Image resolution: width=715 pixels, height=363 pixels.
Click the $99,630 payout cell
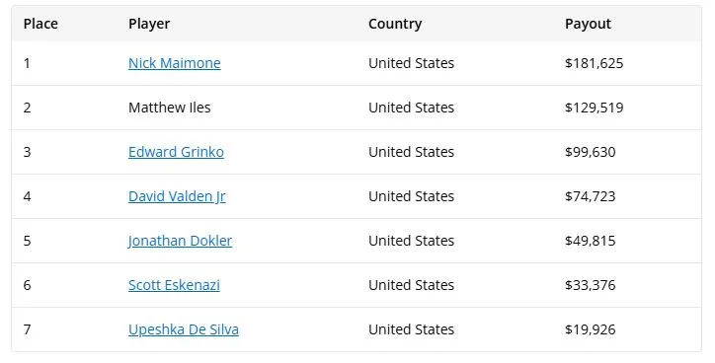point(590,152)
